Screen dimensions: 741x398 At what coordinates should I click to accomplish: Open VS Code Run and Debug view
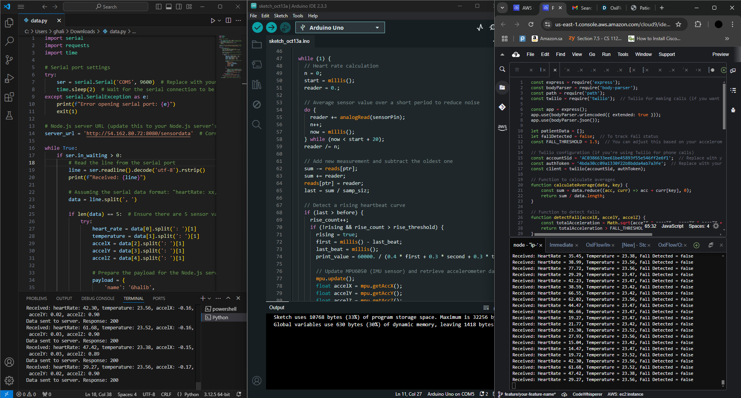(x=9, y=78)
